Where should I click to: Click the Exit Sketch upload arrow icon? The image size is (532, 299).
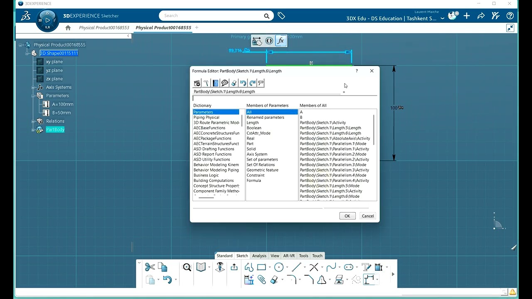click(234, 267)
